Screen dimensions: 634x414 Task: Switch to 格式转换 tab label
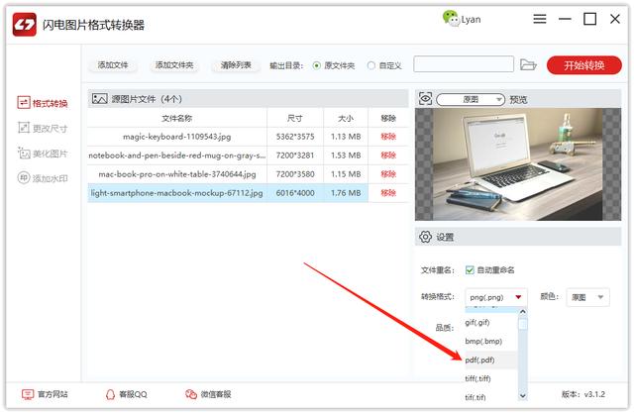point(51,103)
